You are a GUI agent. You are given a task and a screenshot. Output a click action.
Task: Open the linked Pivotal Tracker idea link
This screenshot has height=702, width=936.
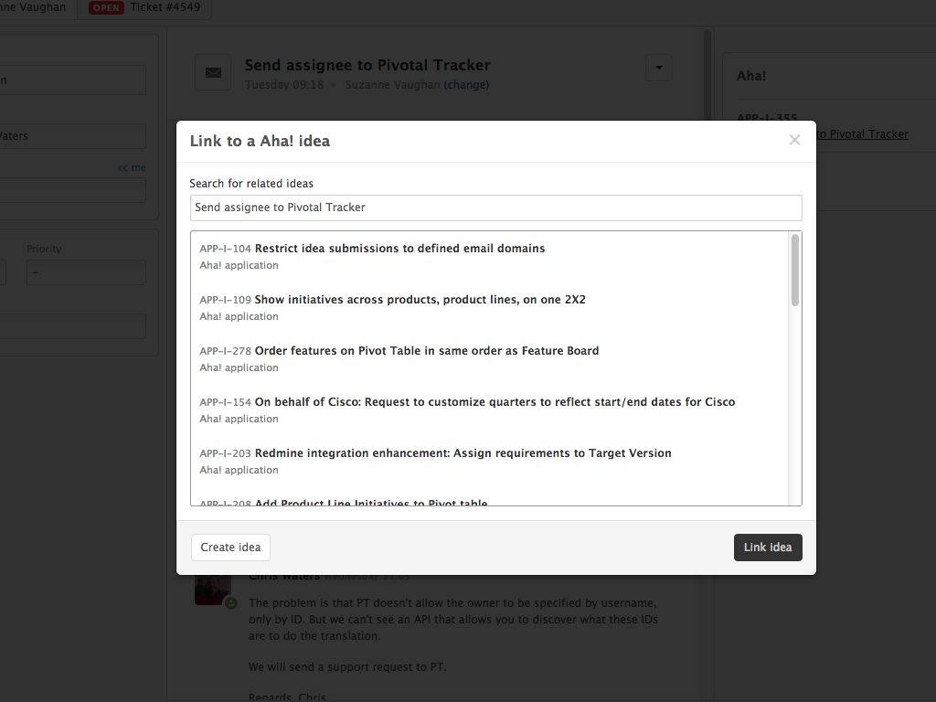point(863,134)
